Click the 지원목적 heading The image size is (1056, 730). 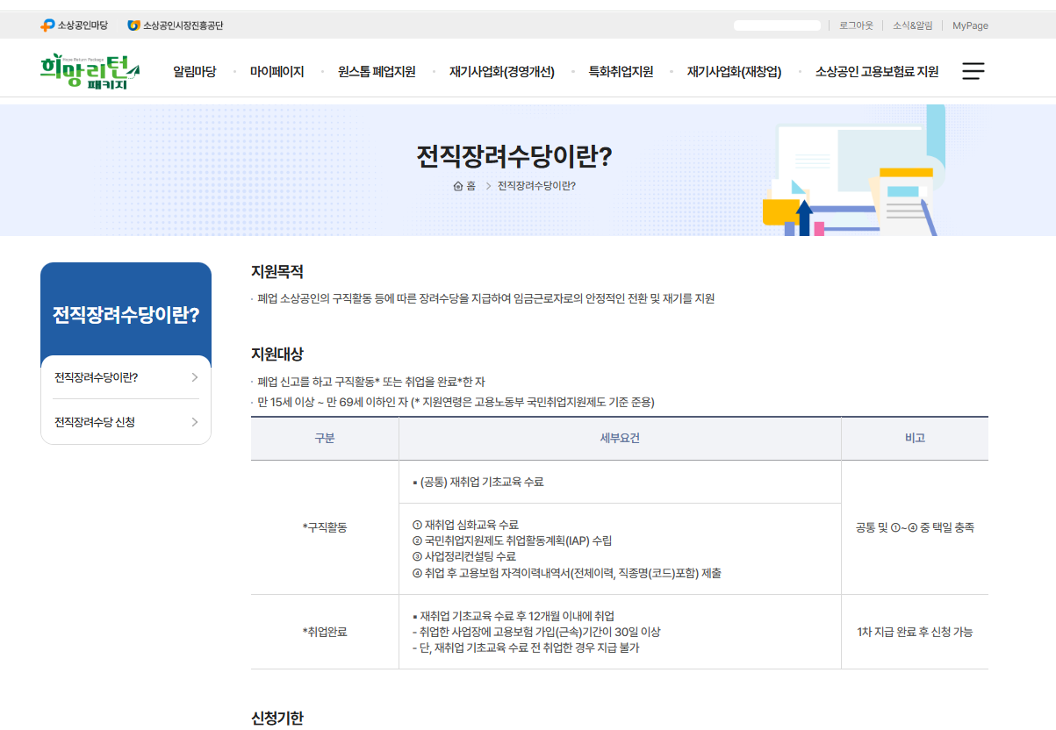pos(277,272)
